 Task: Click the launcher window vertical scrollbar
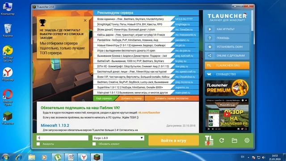252,21
